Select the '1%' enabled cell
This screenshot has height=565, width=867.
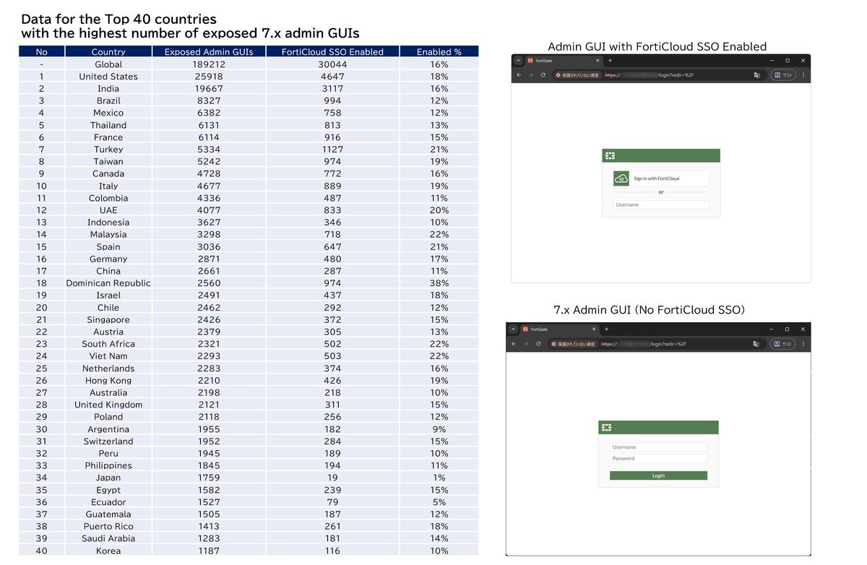coord(439,478)
